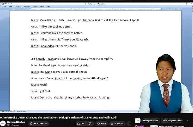Expand the Subscribed notification dropdown chevron

pyautogui.click(x=46, y=123)
